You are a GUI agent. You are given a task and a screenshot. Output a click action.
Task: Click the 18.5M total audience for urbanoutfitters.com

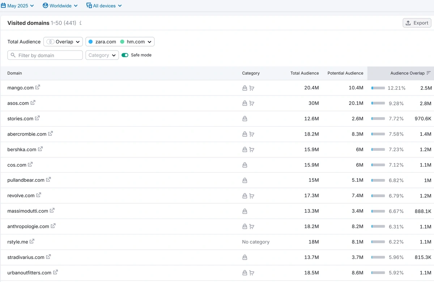point(311,273)
